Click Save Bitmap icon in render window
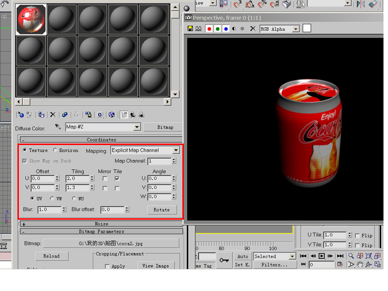The image size is (388, 291). point(190,29)
